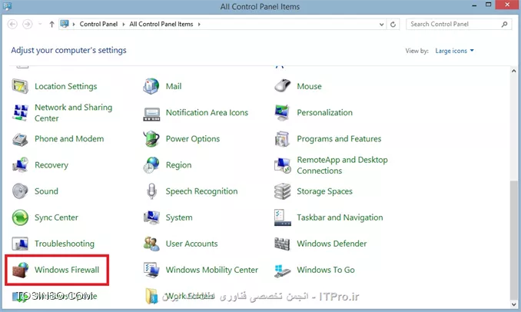The width and height of the screenshot is (521, 312).
Task: Click the Storage Spaces link text
Action: [x=324, y=191]
